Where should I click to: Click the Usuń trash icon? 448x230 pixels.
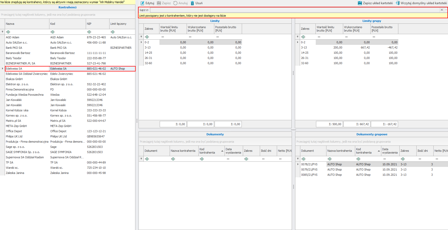point(192,3)
